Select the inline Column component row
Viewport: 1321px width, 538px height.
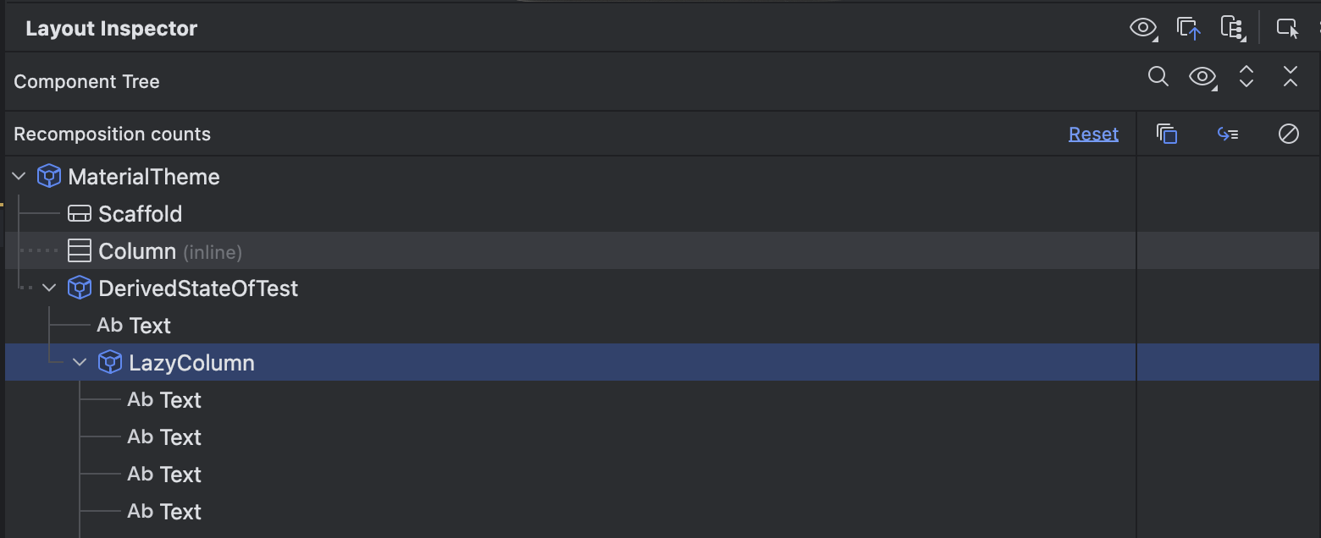[135, 250]
